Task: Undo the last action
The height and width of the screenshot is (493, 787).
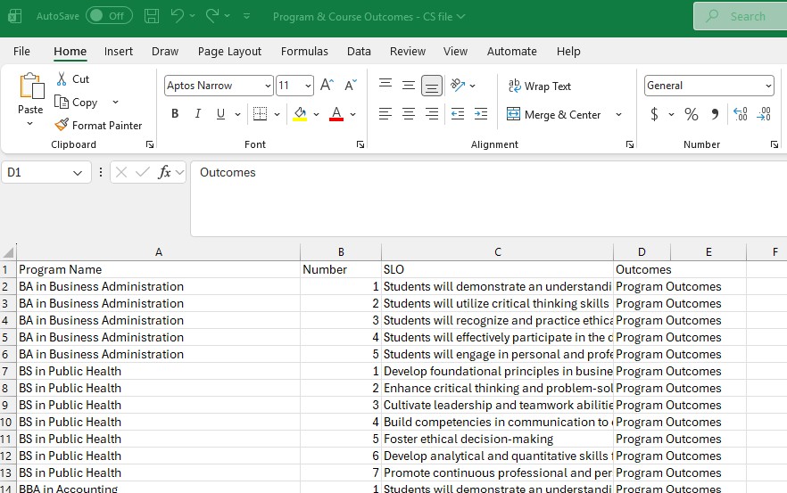Action: (177, 16)
